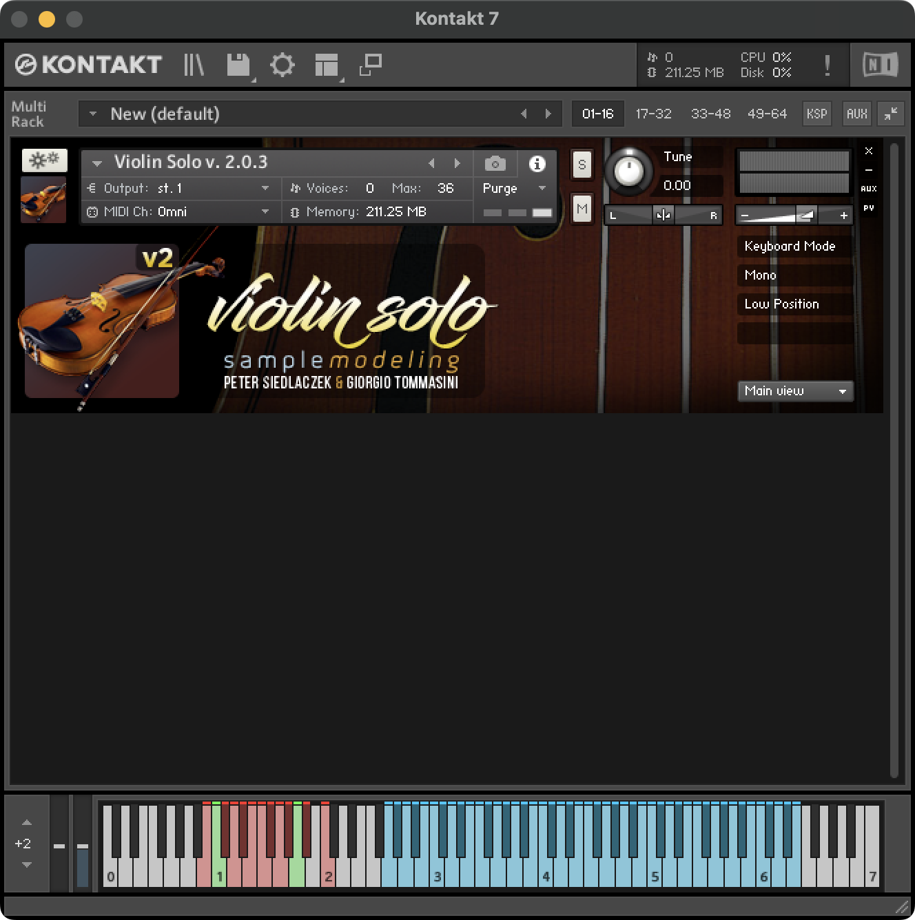Switch to instrument page 01-16
This screenshot has height=920, width=915.
[597, 114]
